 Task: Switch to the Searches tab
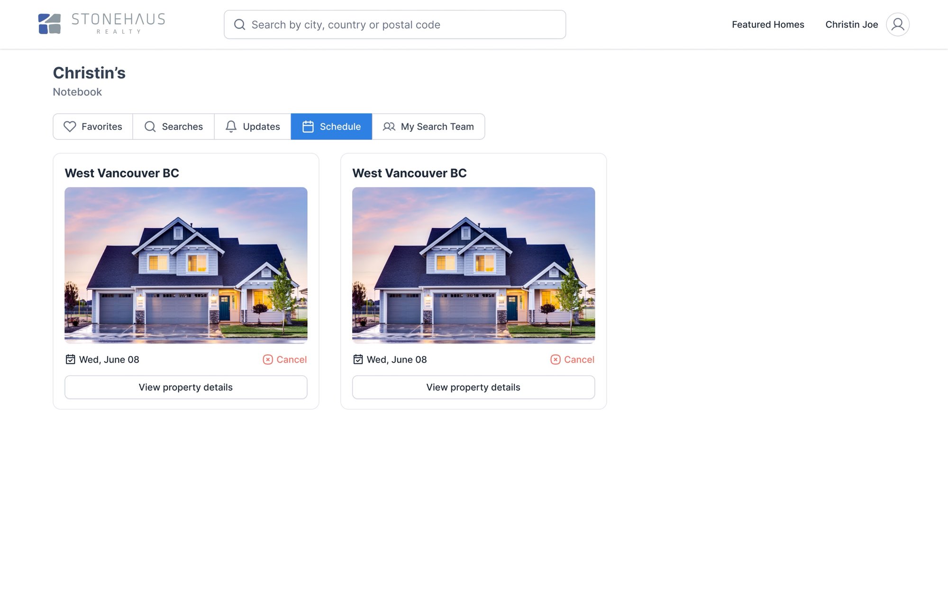[x=173, y=127]
